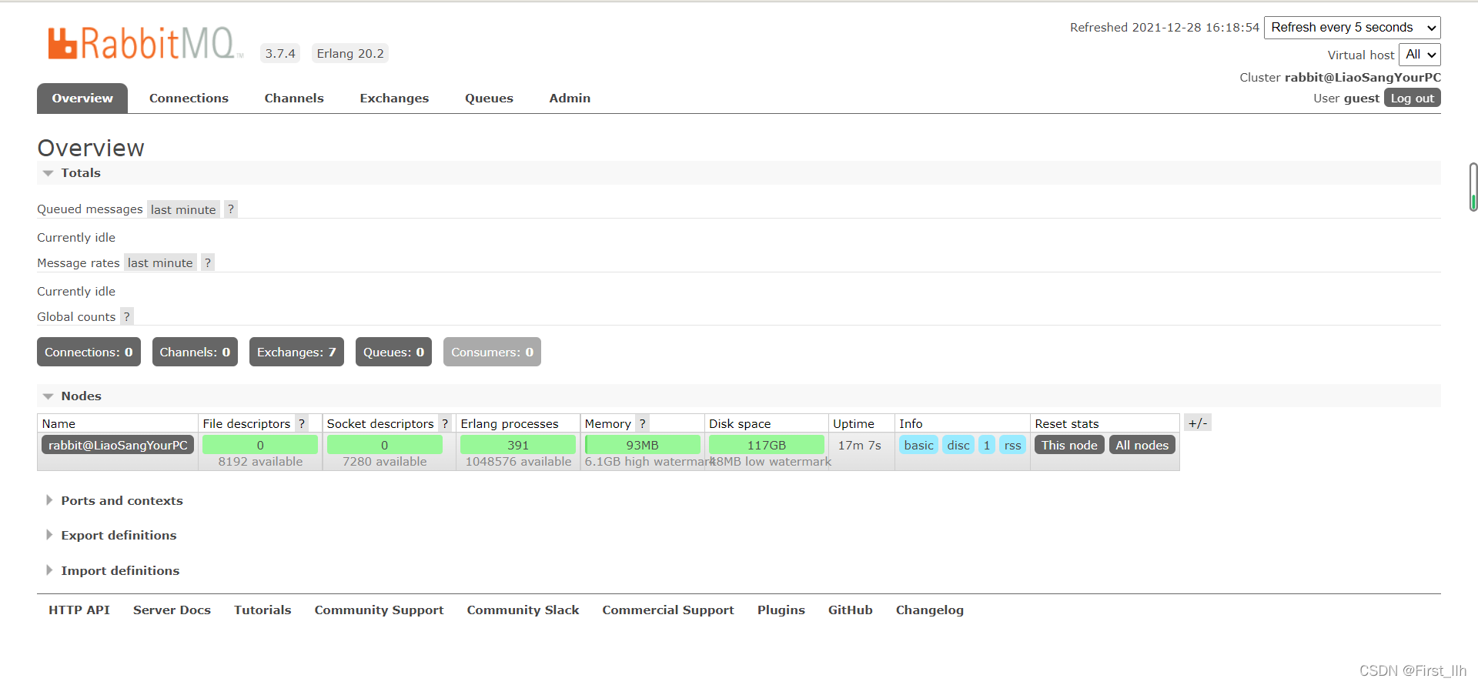Click the RabbitMQ logo

pos(144,44)
